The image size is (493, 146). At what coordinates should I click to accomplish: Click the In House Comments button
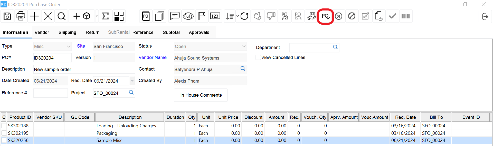point(201,95)
